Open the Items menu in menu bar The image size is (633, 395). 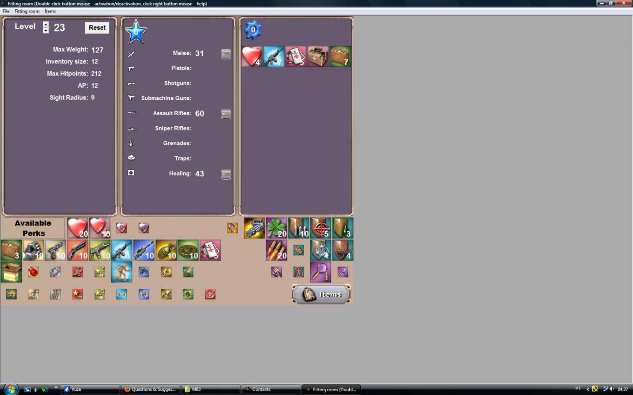(50, 11)
